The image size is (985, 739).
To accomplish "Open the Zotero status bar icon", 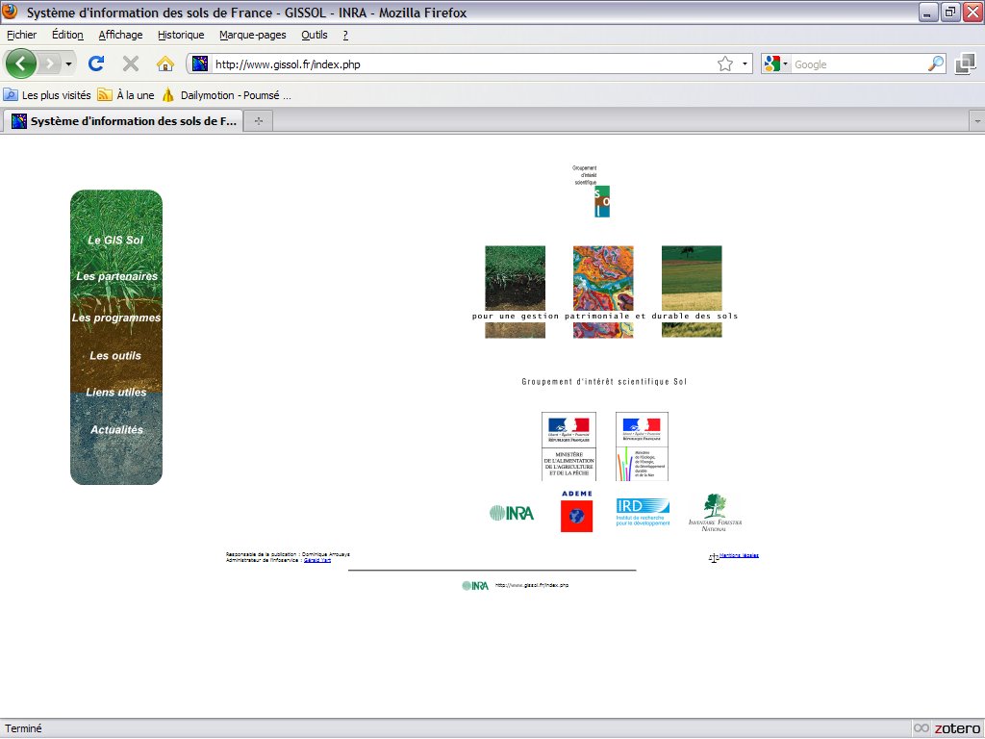I will [947, 728].
